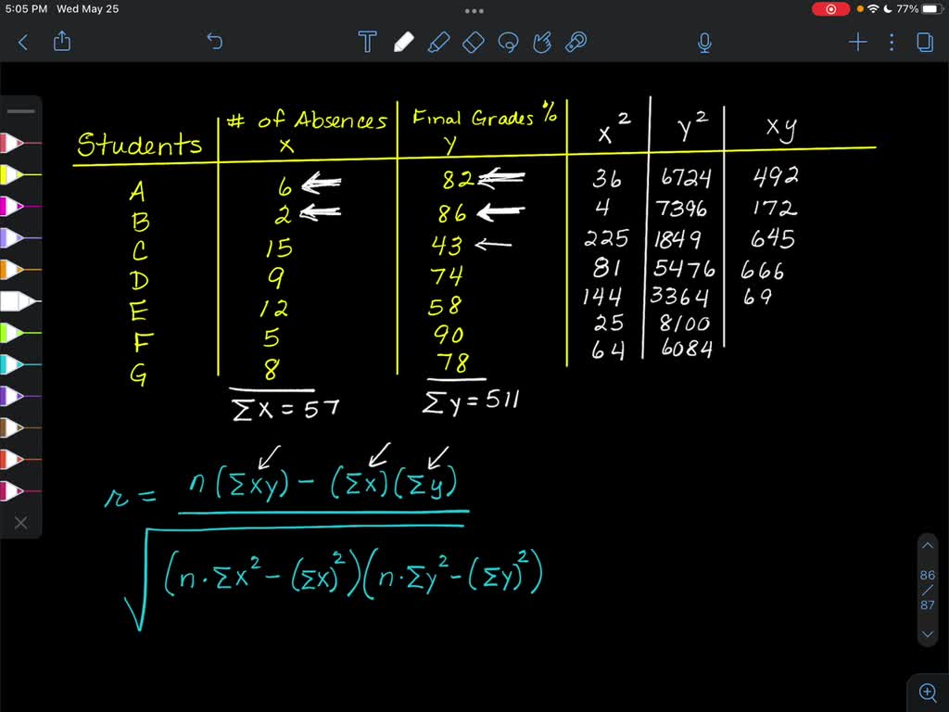Image resolution: width=949 pixels, height=712 pixels.
Task: Pick the yellow favorite pen
Action: (x=20, y=174)
